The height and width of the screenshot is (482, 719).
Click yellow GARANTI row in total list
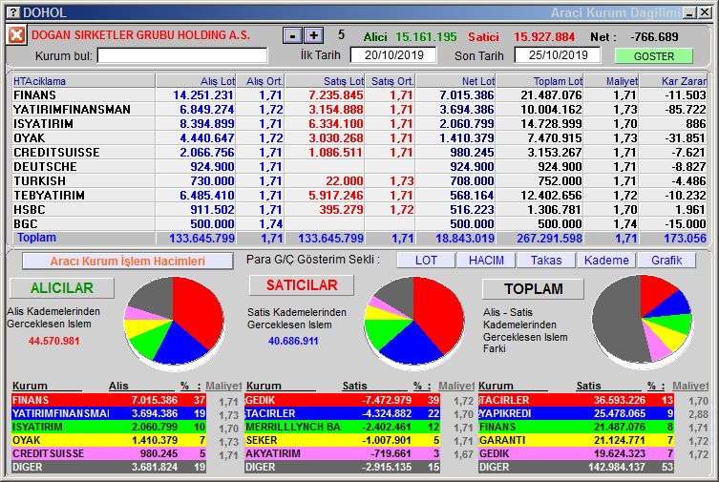(x=576, y=440)
